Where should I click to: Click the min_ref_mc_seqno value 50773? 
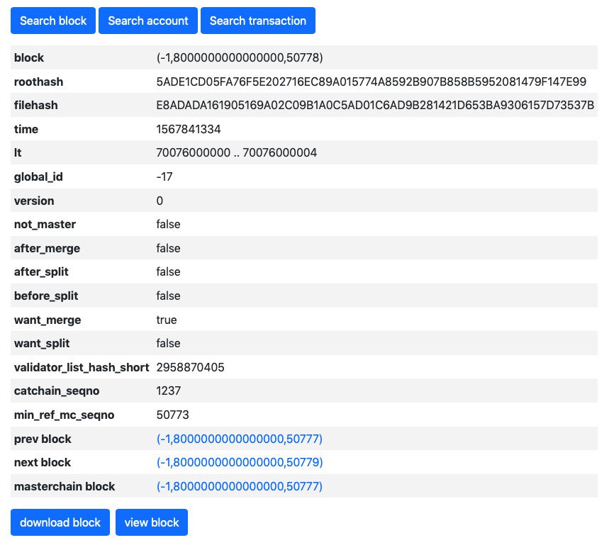point(172,415)
